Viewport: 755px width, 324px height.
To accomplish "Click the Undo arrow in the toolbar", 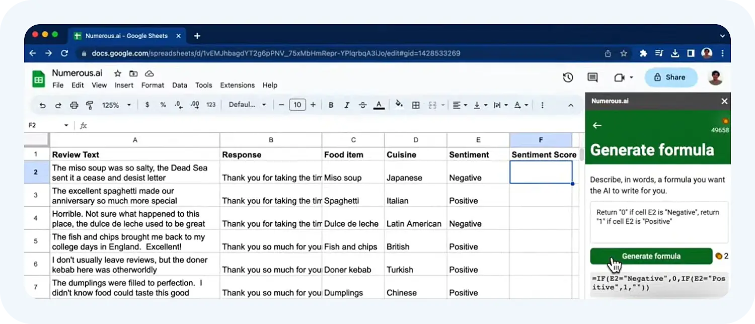I will 42,105.
